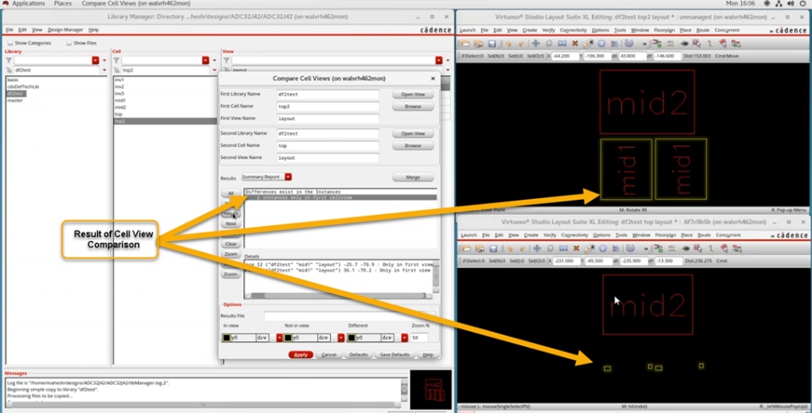Open the Applications menu in system bar
This screenshot has height=413, width=812.
tap(28, 3)
